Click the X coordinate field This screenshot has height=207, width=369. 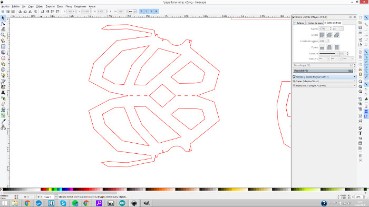click(71, 11)
